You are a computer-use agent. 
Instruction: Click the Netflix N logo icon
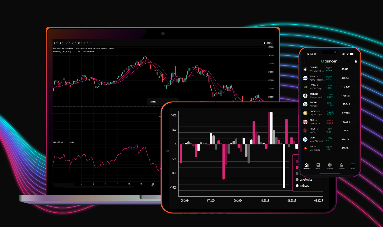coord(305,130)
